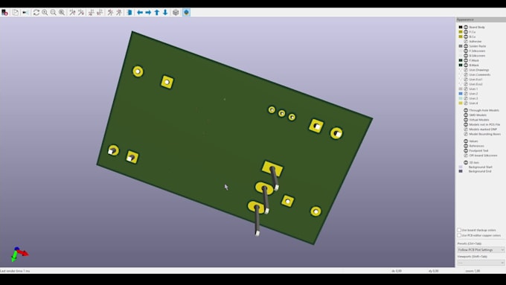
Task: Show the Adhesive layer
Action: (466, 42)
